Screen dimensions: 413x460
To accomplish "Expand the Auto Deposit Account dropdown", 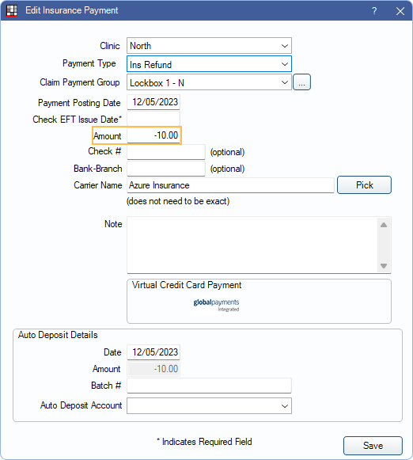I will [x=209, y=405].
